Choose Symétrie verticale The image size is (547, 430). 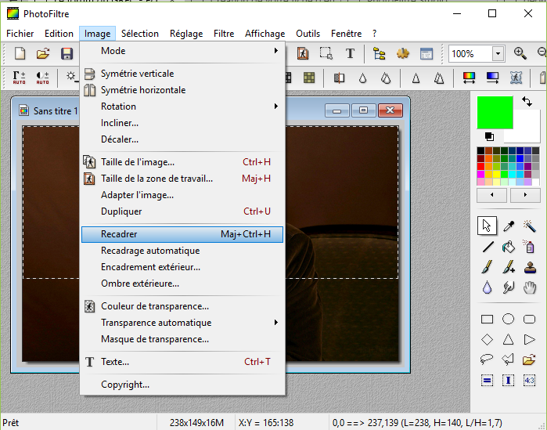click(183, 74)
